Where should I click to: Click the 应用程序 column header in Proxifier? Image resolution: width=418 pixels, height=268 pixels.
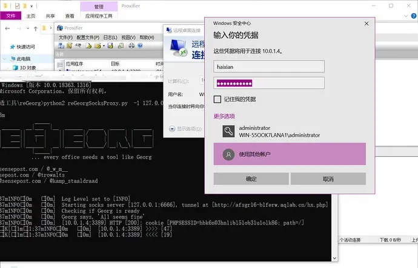tap(87, 64)
